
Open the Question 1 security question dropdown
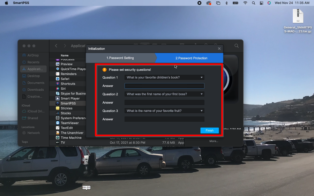click(x=164, y=77)
